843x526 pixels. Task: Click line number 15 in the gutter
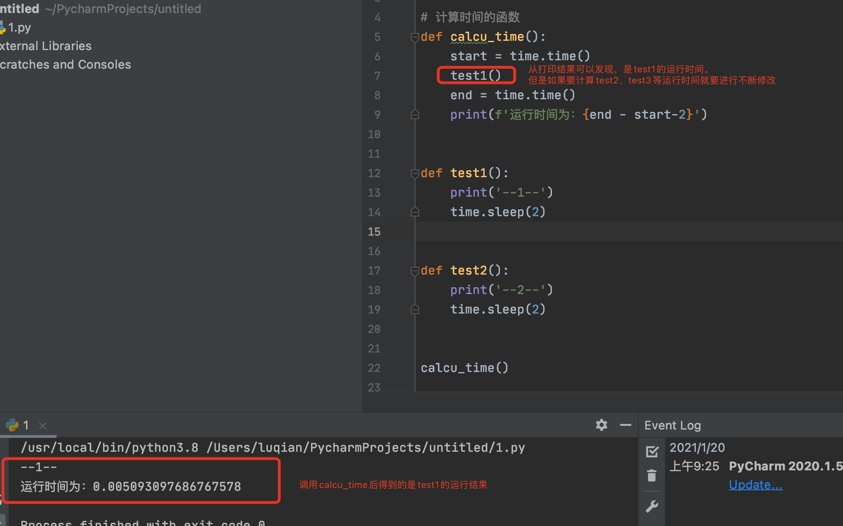pyautogui.click(x=374, y=231)
